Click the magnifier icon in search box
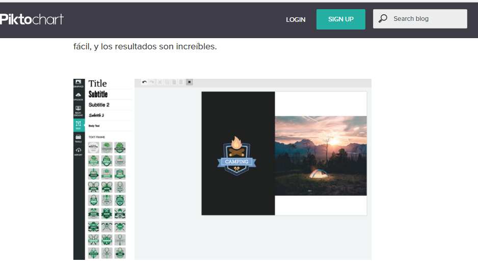This screenshot has height=268, width=478. pos(383,18)
